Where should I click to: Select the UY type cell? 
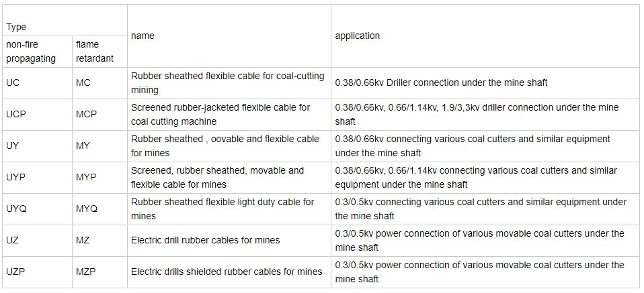point(38,146)
